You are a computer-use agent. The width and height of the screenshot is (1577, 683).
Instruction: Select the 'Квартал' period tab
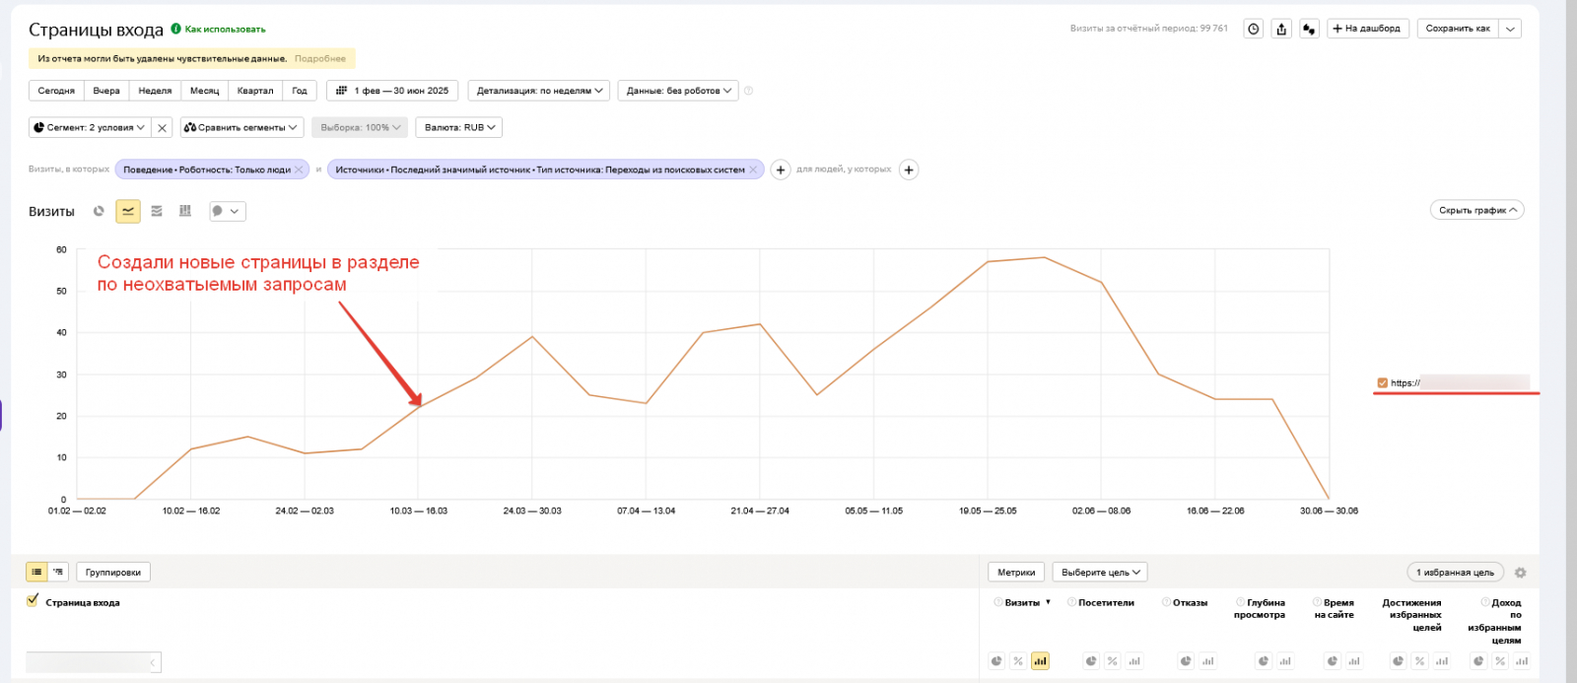[x=255, y=91]
